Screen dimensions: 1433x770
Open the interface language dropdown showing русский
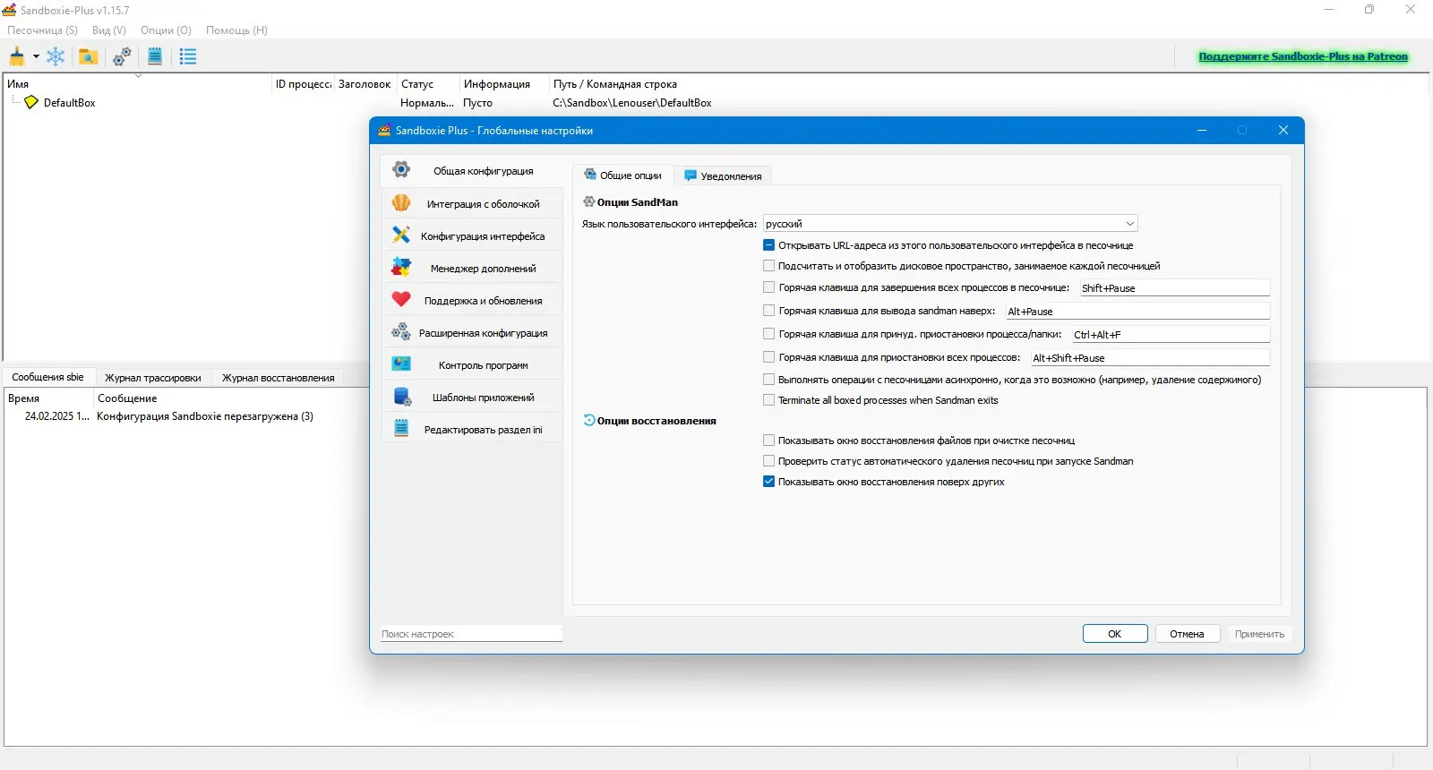949,224
